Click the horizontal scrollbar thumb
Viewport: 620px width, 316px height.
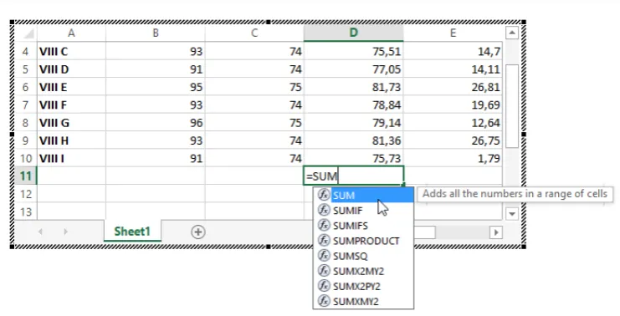424,232
